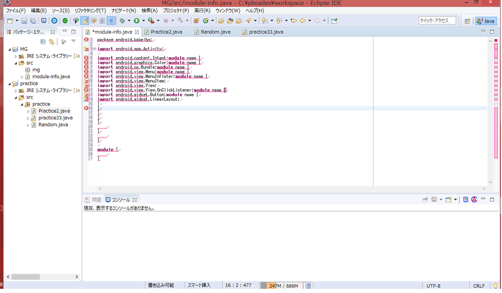
Task: Open the ソース(S) menu
Action: point(61,10)
